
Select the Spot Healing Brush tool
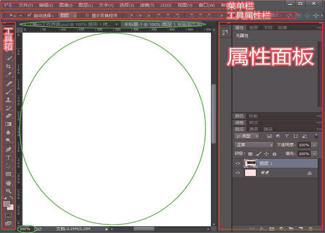(x=8, y=83)
